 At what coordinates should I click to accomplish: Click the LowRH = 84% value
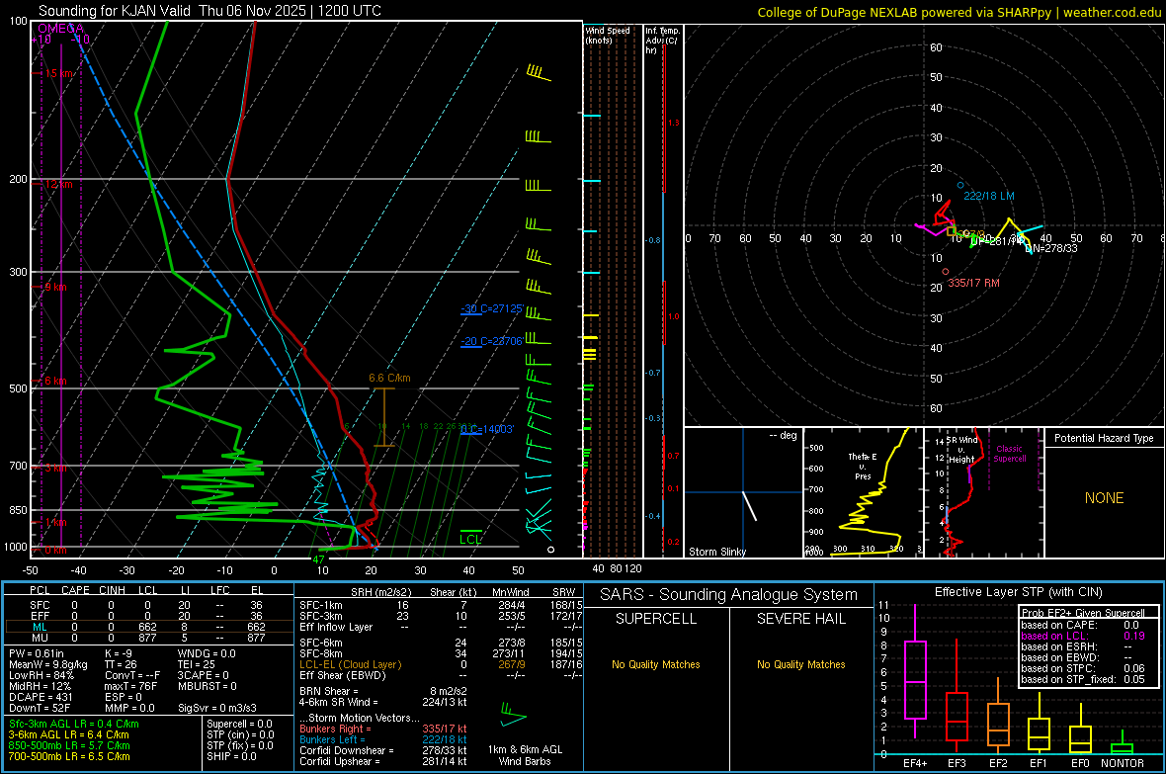pyautogui.click(x=41, y=675)
